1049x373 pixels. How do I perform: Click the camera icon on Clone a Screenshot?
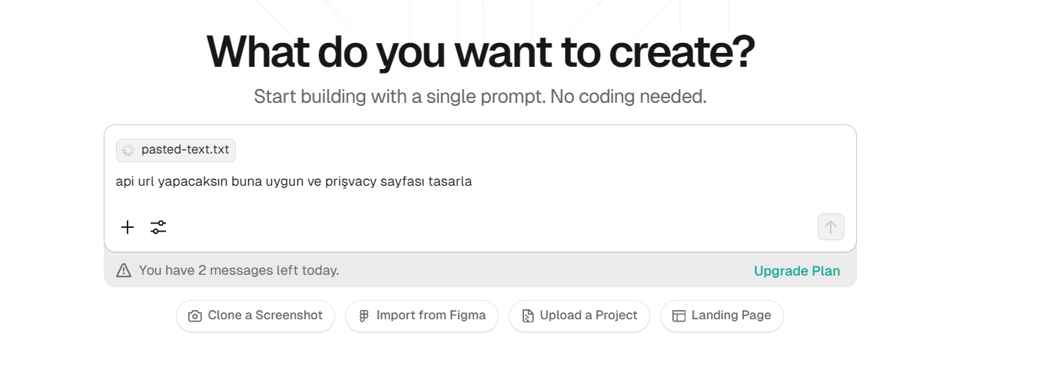tap(195, 316)
